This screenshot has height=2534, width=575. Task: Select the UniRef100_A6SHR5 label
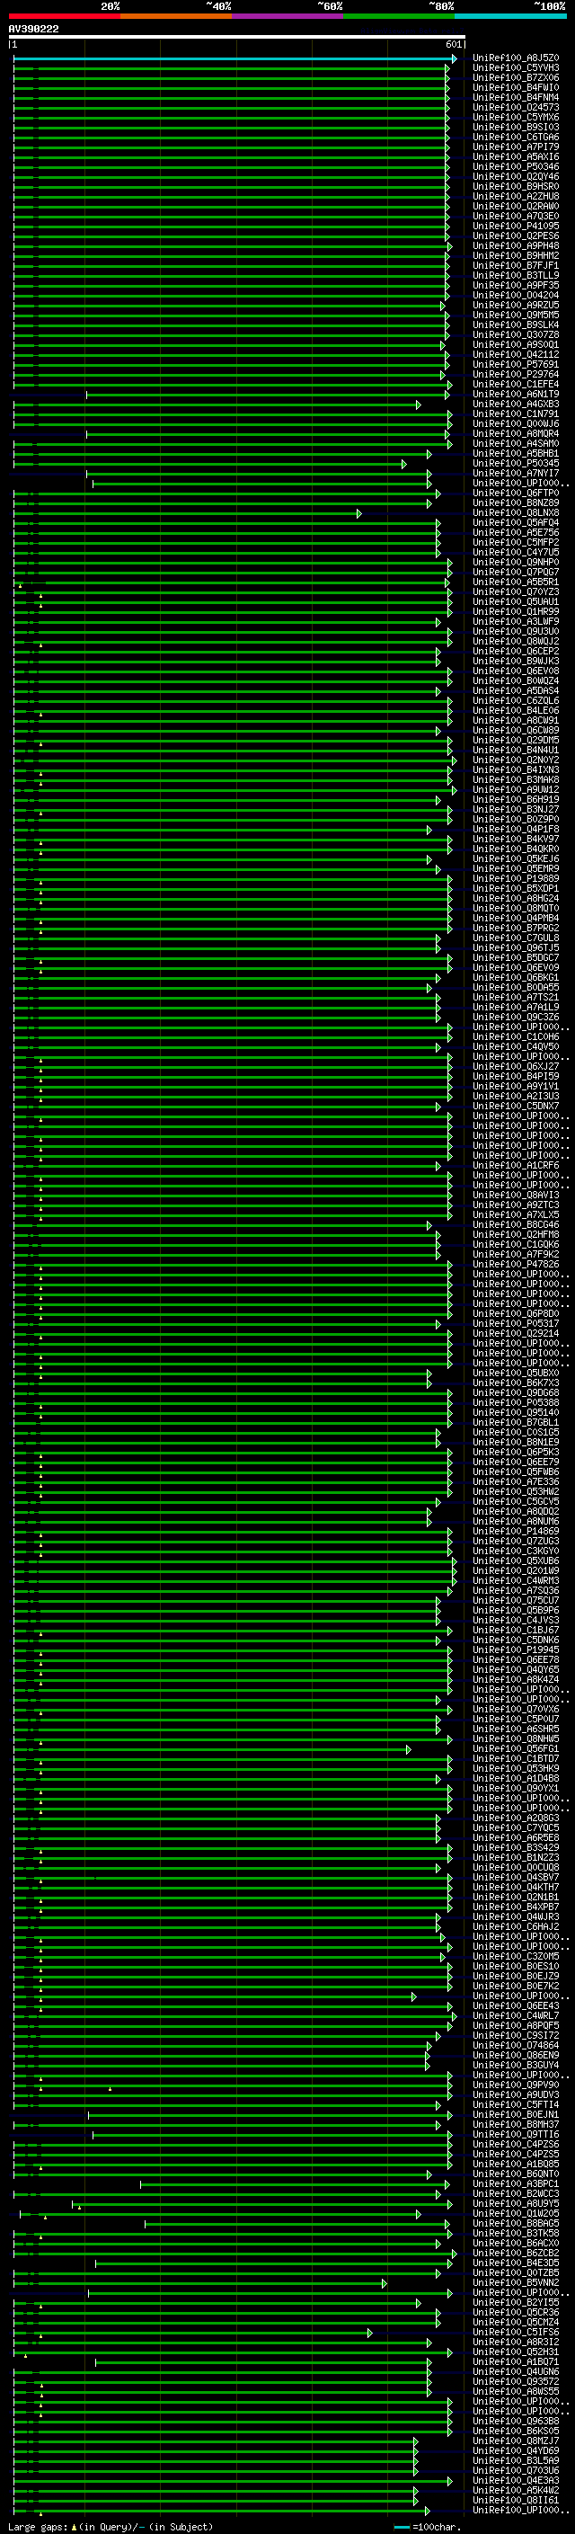point(516,1729)
